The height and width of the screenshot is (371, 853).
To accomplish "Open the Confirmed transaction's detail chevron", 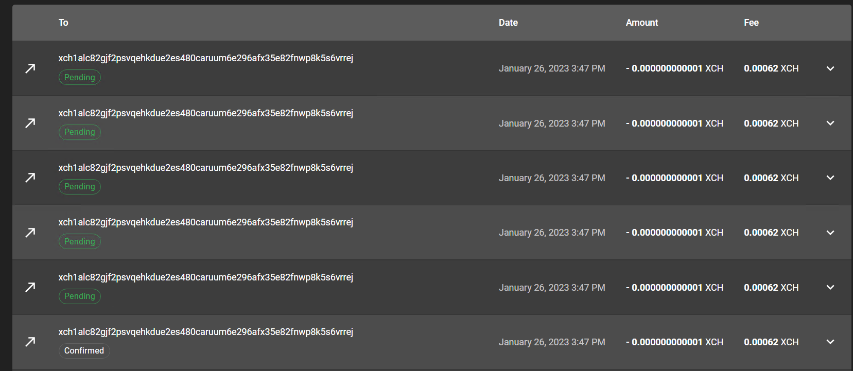I will tap(830, 341).
